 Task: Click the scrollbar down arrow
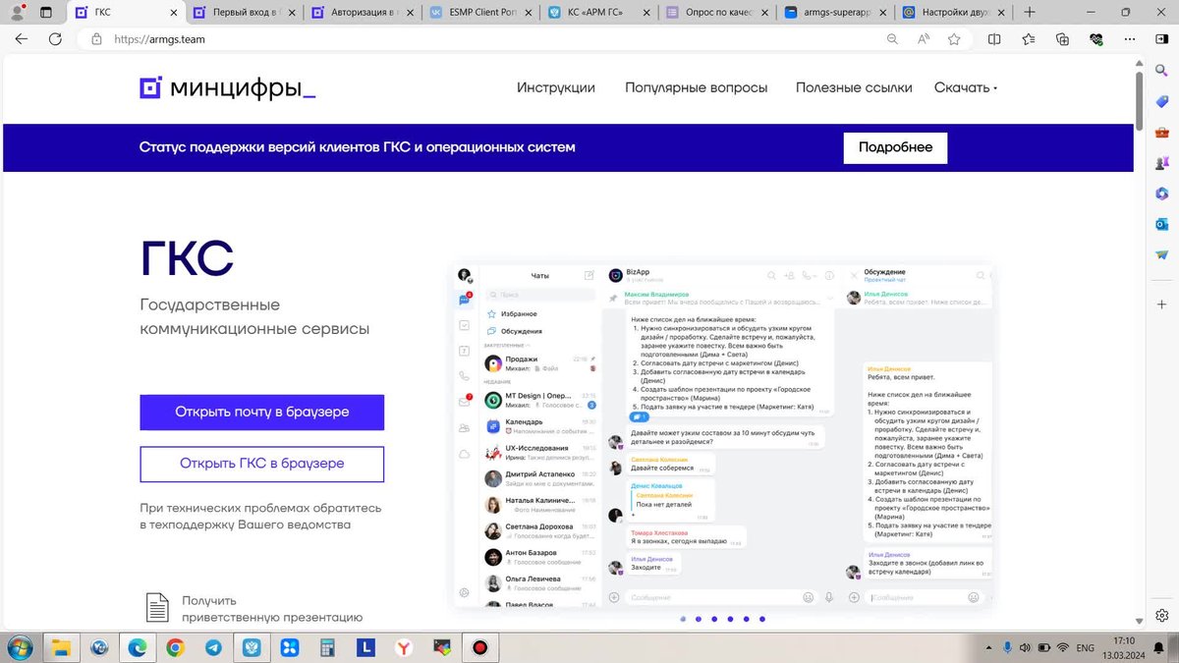[1140, 623]
